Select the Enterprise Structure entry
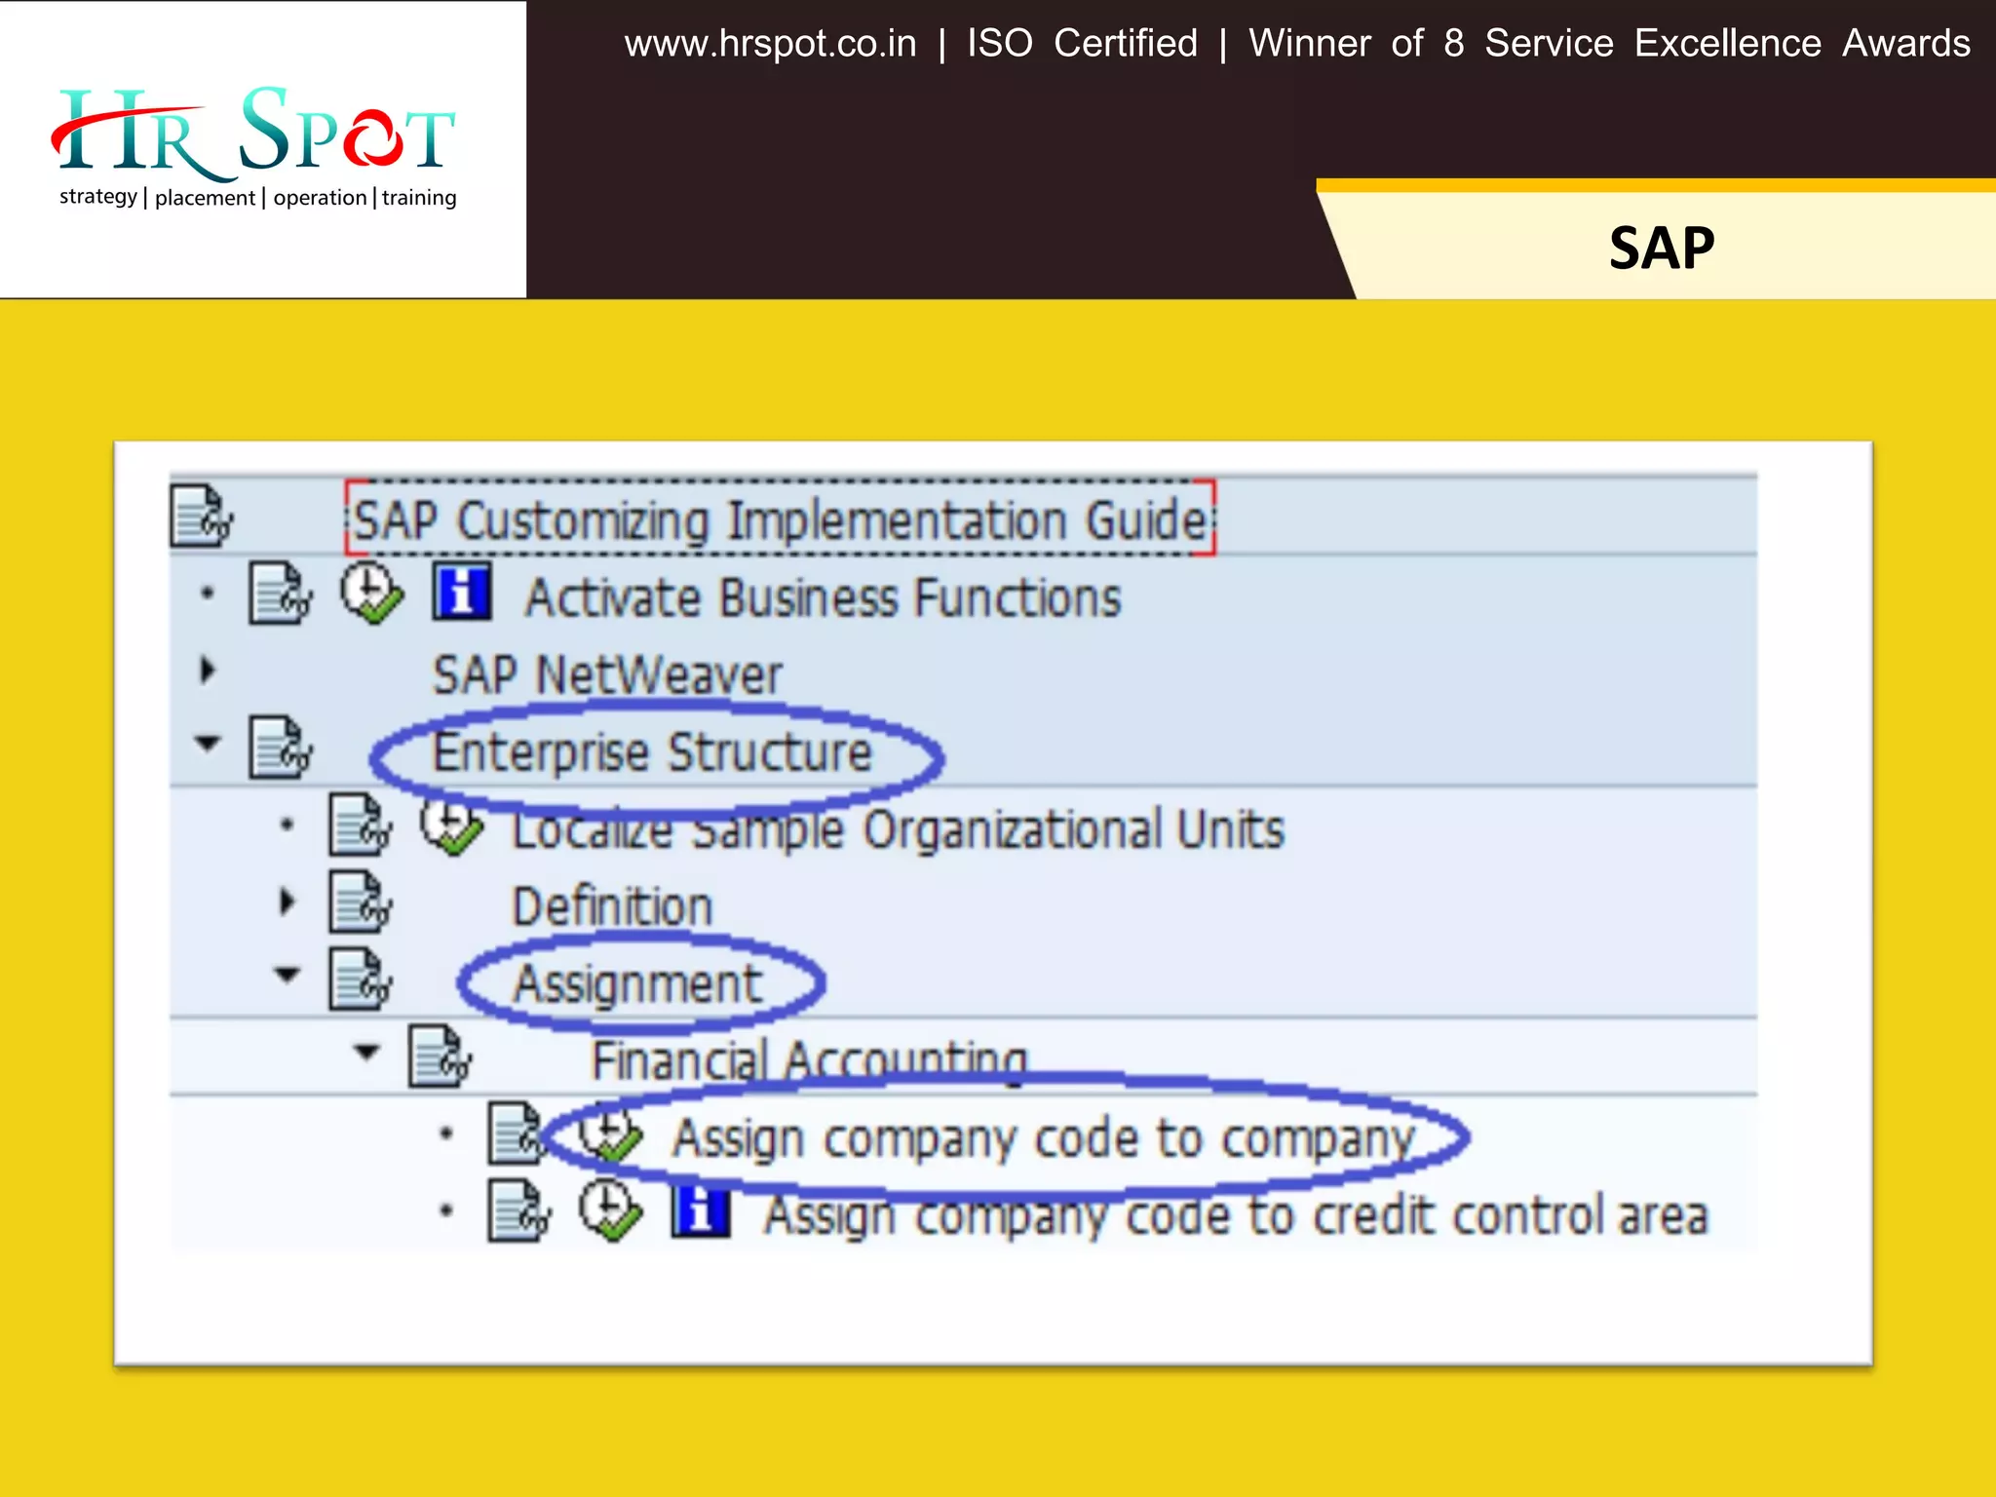This screenshot has height=1497, width=1996. 652,752
